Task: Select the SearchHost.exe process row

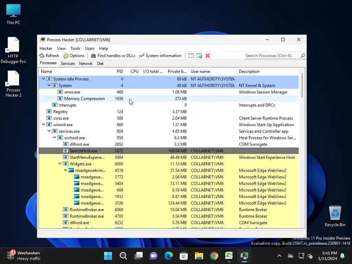Action: (x=168, y=151)
